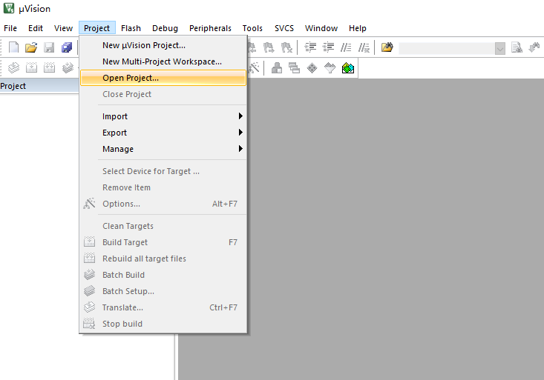Screen dimensions: 544x380
Task: Open the Flash menu
Action: click(x=131, y=28)
